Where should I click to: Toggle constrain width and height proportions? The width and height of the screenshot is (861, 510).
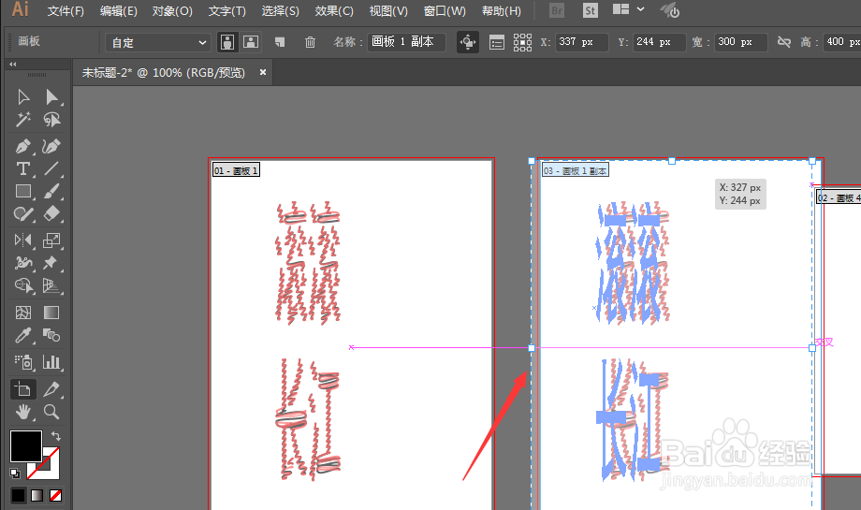coord(783,42)
